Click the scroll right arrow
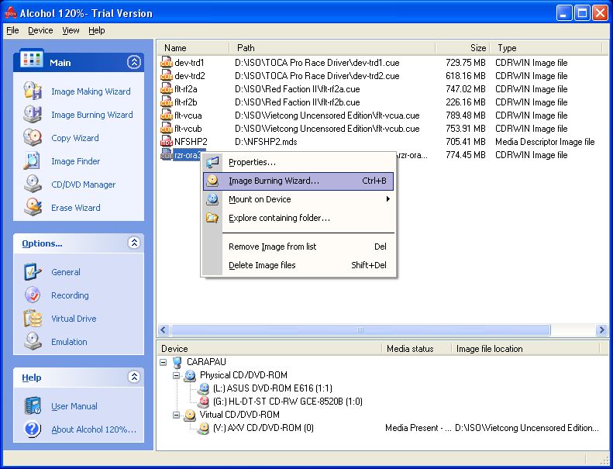The image size is (613, 469). [x=601, y=330]
